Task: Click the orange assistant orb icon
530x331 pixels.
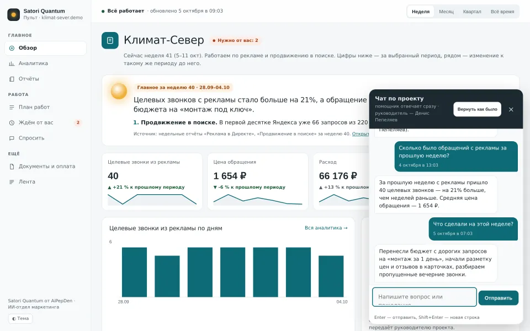Action: 119,91
